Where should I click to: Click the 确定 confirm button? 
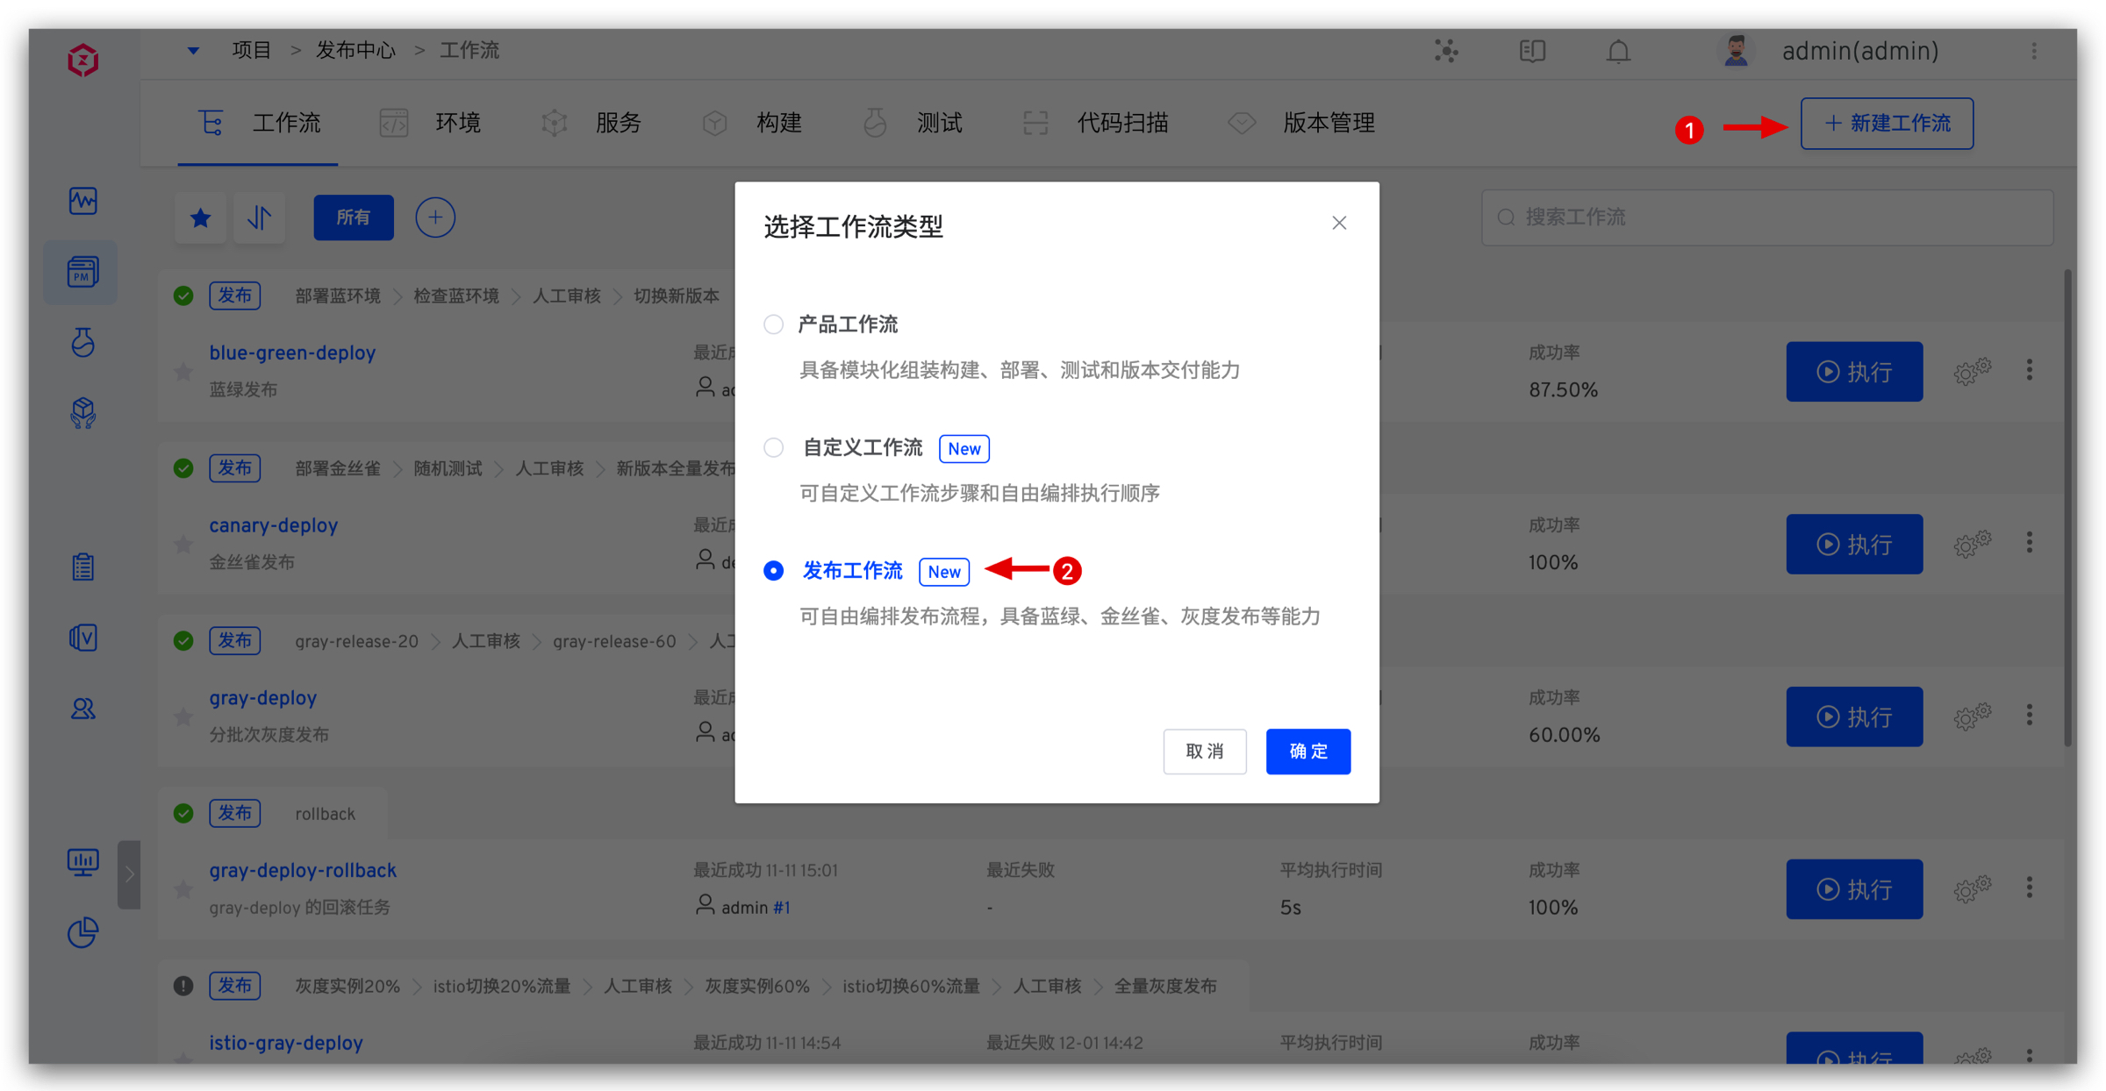coord(1307,752)
